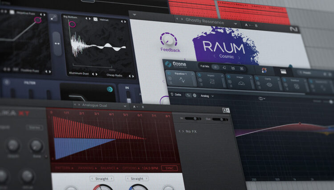The image size is (334, 190).
Task: Solo the Imager module
Action: click(x=229, y=82)
